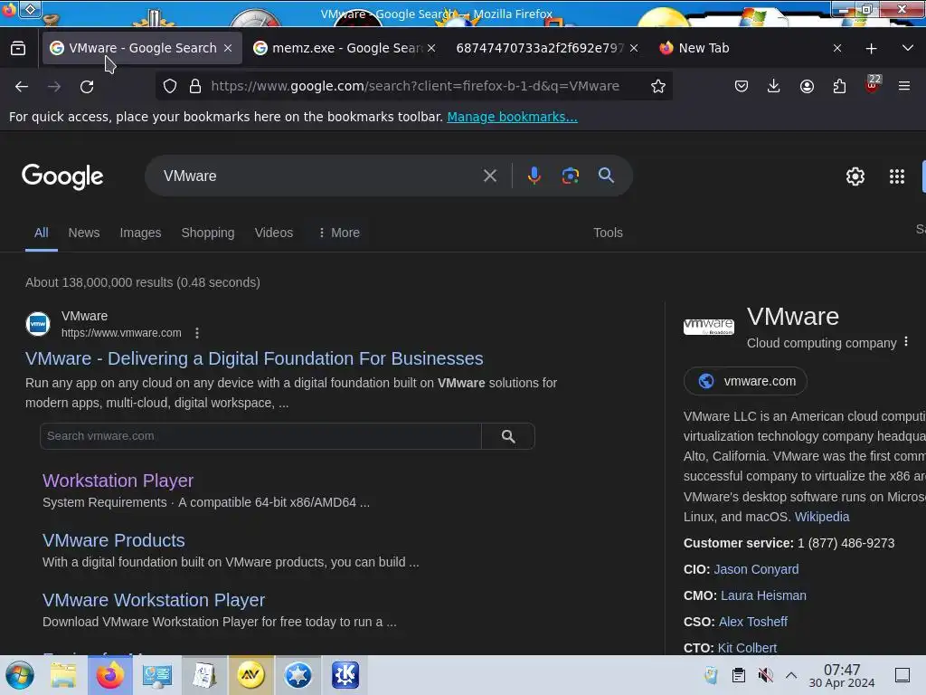
Task: Click the Kit Colbert CTO link
Action: [x=747, y=648]
